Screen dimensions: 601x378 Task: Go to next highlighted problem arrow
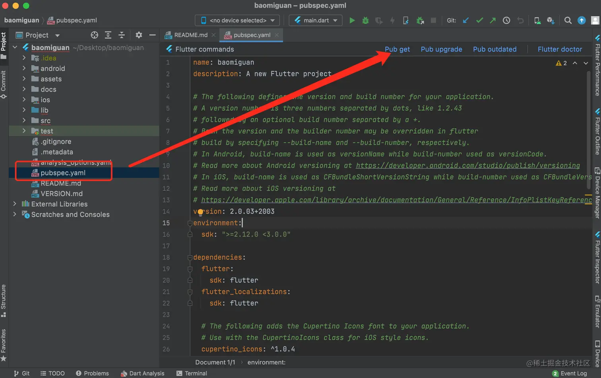[586, 63]
